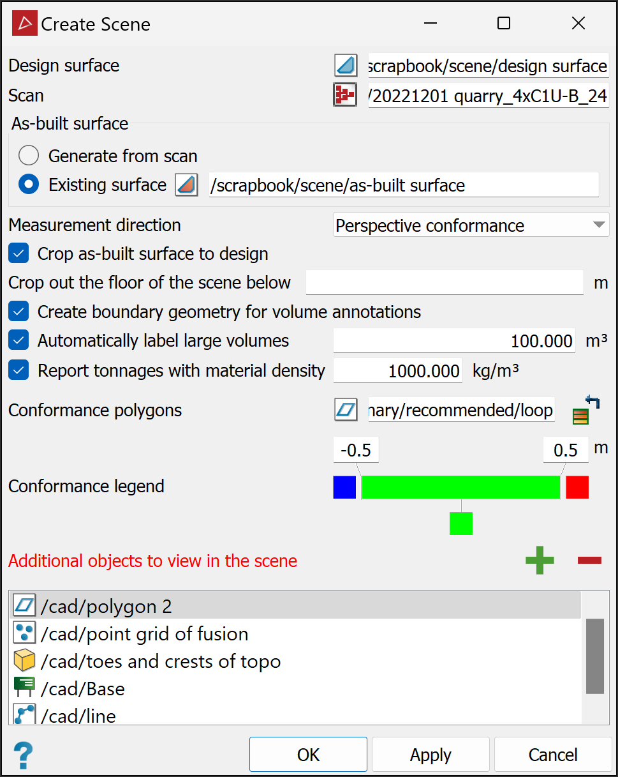Viewport: 618px width, 777px height.
Task: Select the Generate from scan option
Action: pyautogui.click(x=29, y=156)
